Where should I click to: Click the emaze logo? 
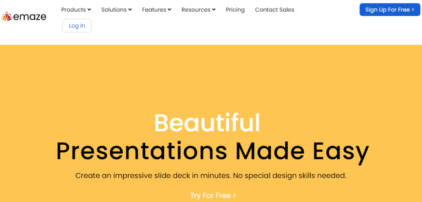tap(23, 17)
